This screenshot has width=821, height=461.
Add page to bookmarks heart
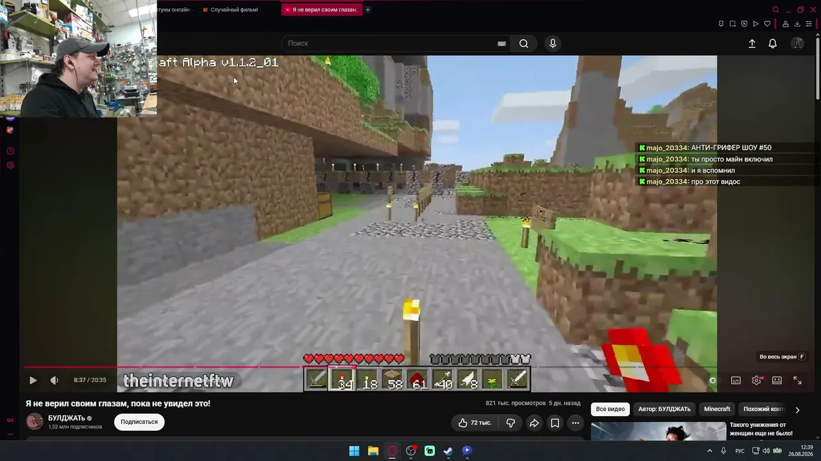click(767, 24)
